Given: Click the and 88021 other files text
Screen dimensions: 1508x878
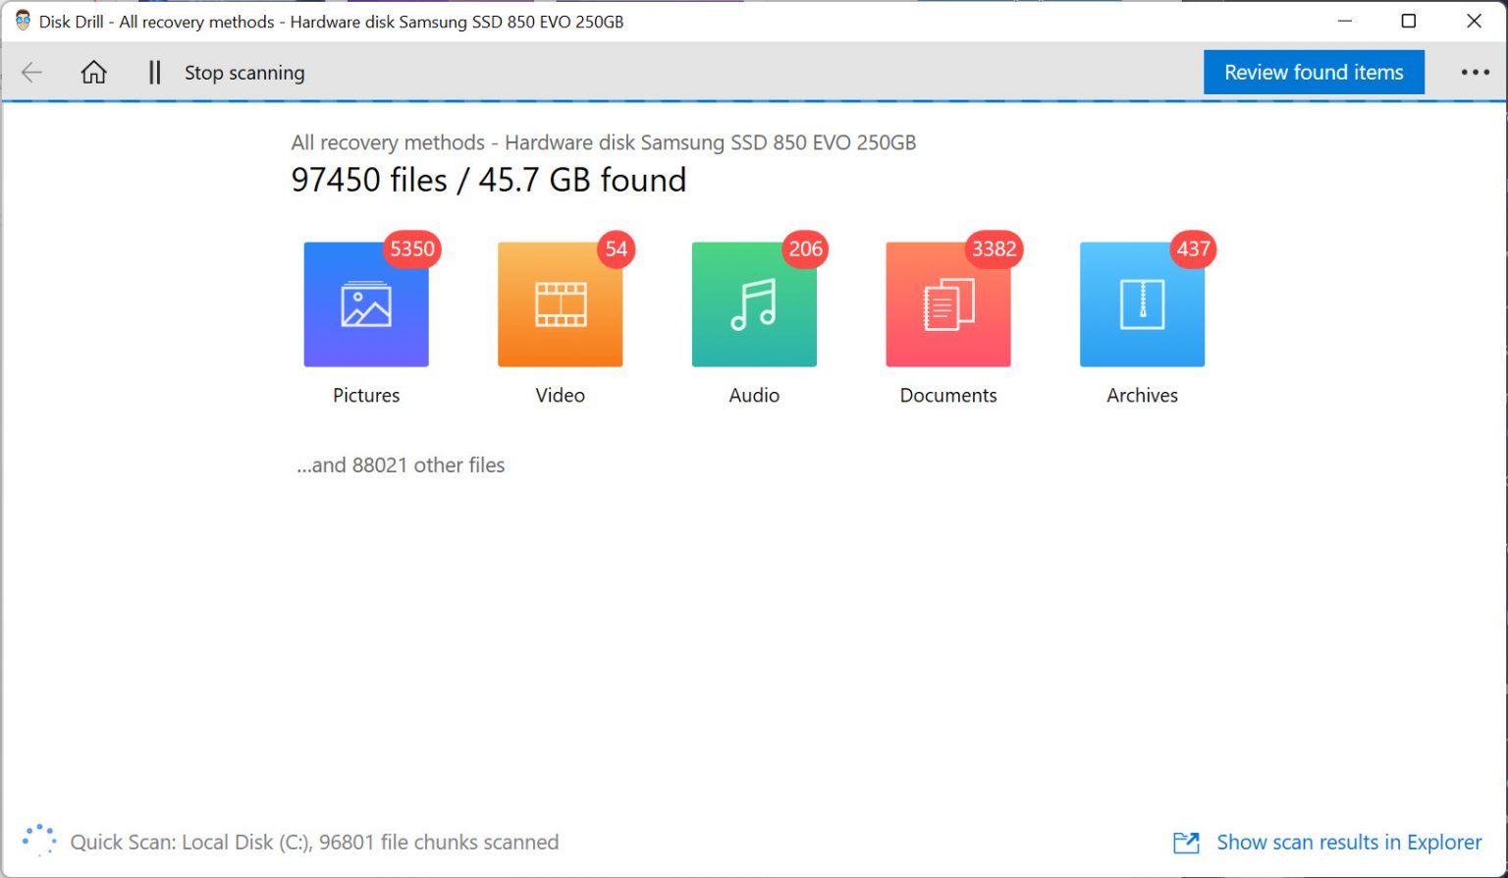Looking at the screenshot, I should (x=400, y=465).
